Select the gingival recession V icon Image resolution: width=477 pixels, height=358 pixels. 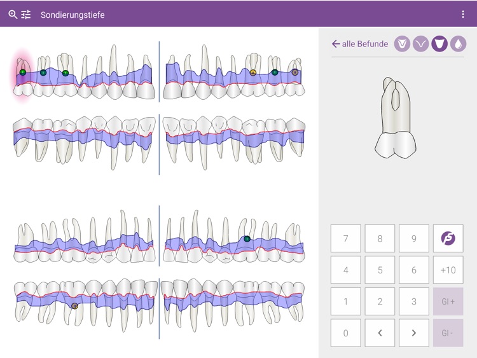(421, 44)
